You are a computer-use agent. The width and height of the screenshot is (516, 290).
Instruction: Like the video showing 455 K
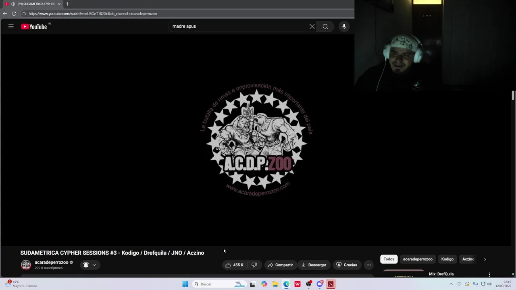pos(234,265)
